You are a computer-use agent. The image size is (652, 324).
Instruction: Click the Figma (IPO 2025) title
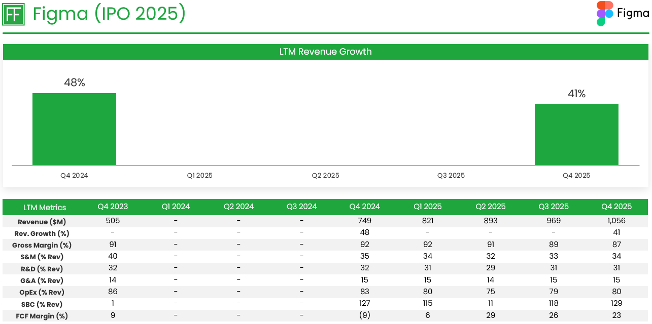[109, 14]
